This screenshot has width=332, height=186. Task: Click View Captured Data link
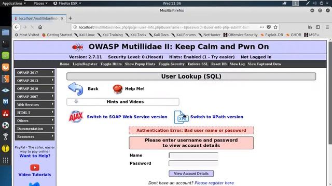pos(264,64)
